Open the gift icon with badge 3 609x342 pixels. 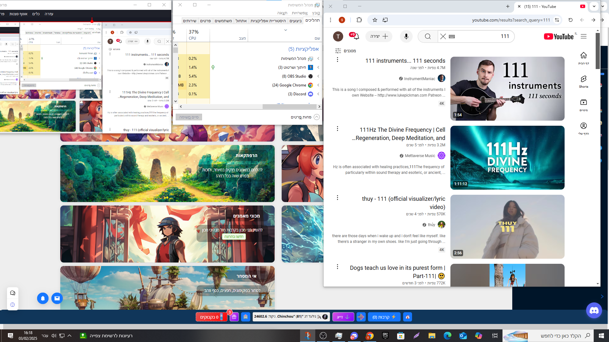(x=234, y=317)
